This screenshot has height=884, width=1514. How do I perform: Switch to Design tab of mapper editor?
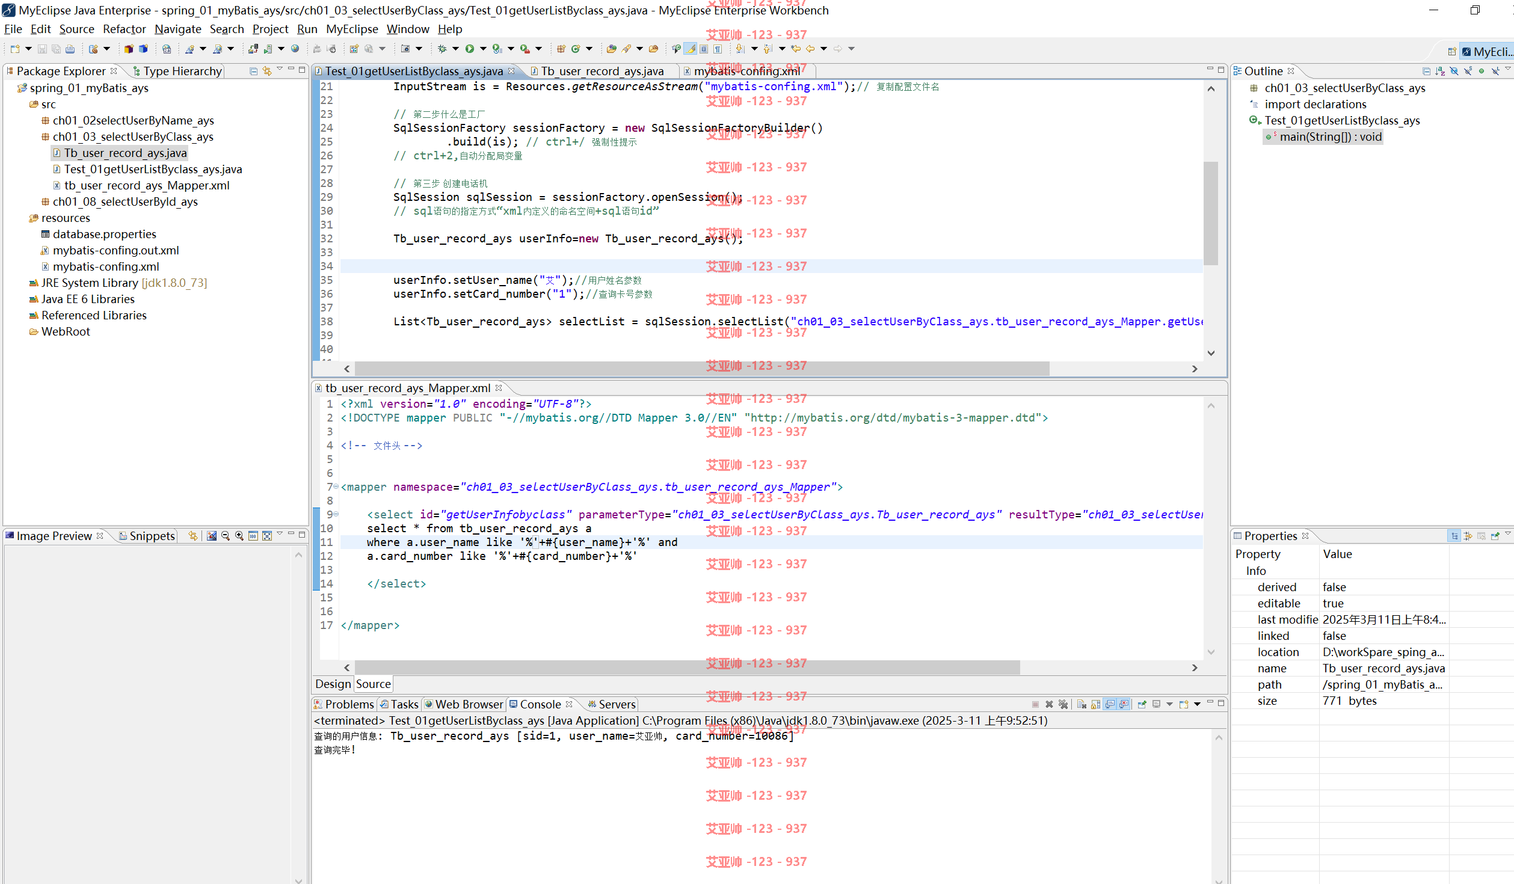tap(333, 684)
